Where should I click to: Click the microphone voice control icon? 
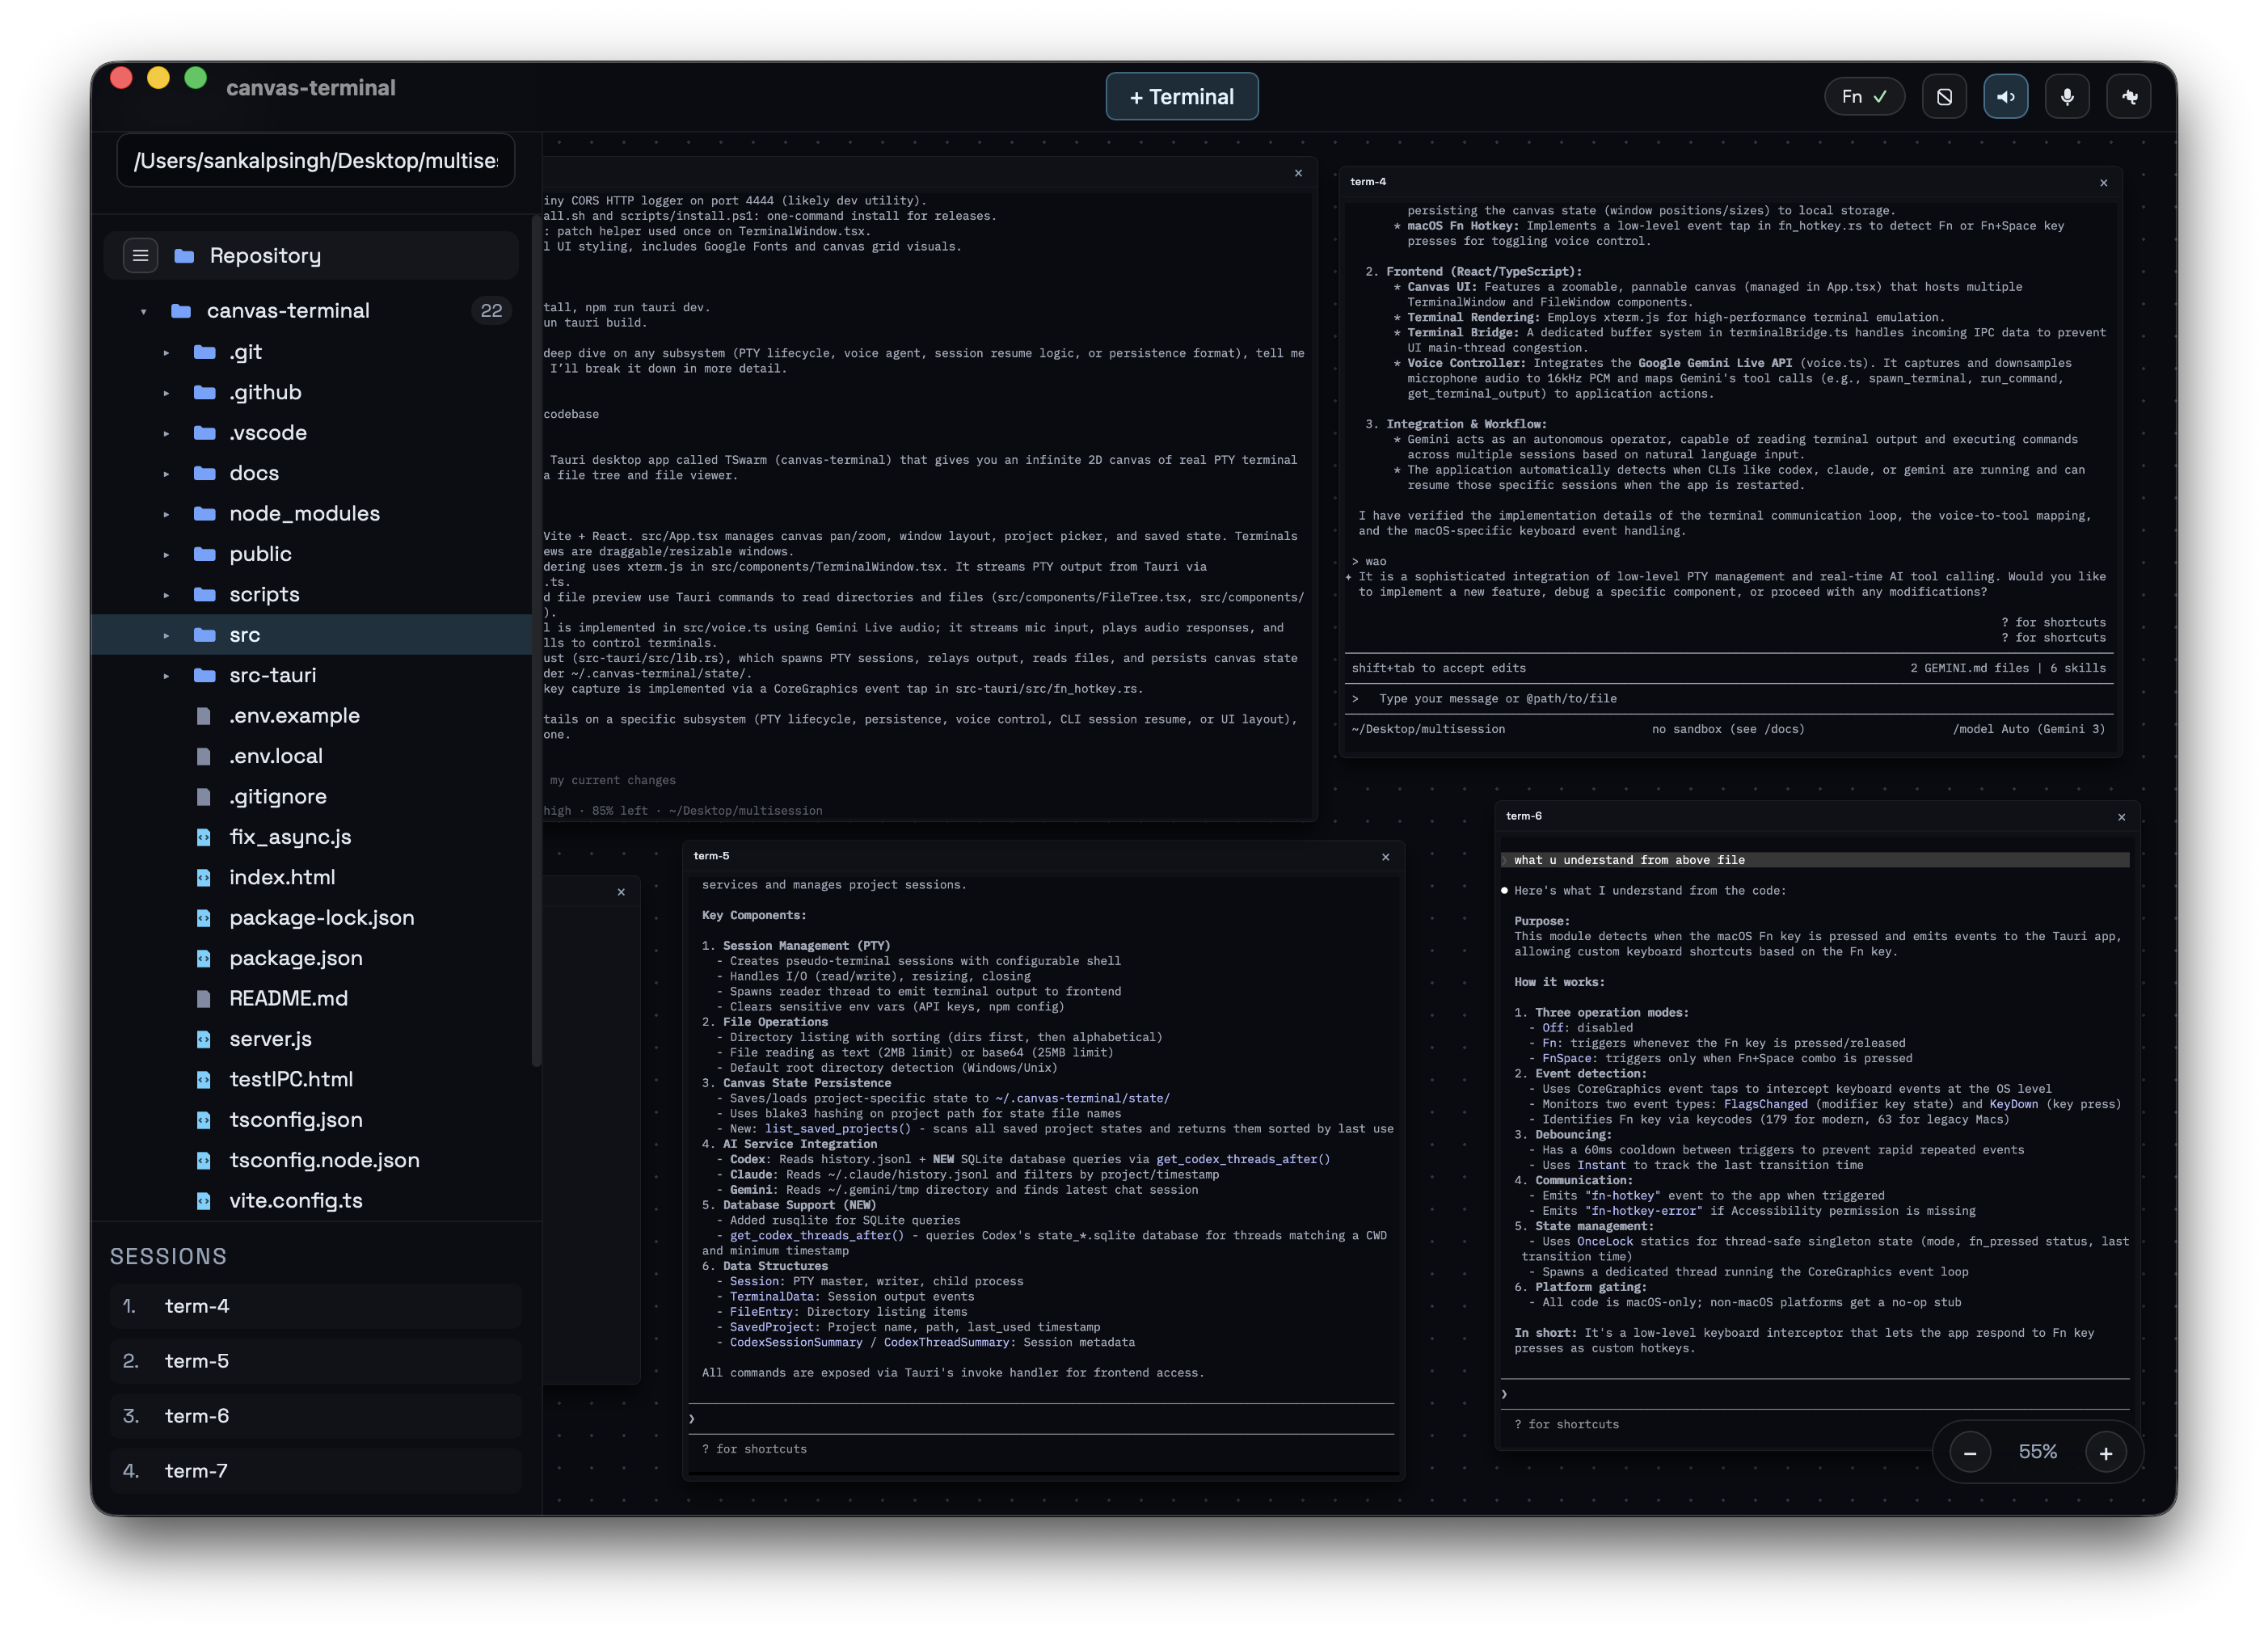click(x=2067, y=97)
